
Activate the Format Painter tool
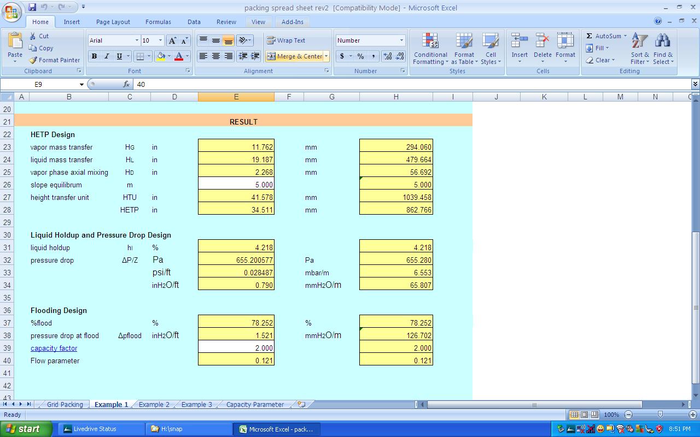click(x=55, y=60)
